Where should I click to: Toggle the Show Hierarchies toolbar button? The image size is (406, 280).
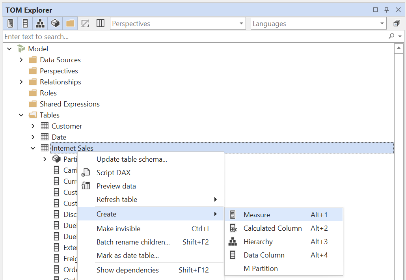pos(40,24)
